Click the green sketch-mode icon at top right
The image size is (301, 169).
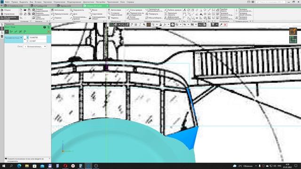pos(293,39)
